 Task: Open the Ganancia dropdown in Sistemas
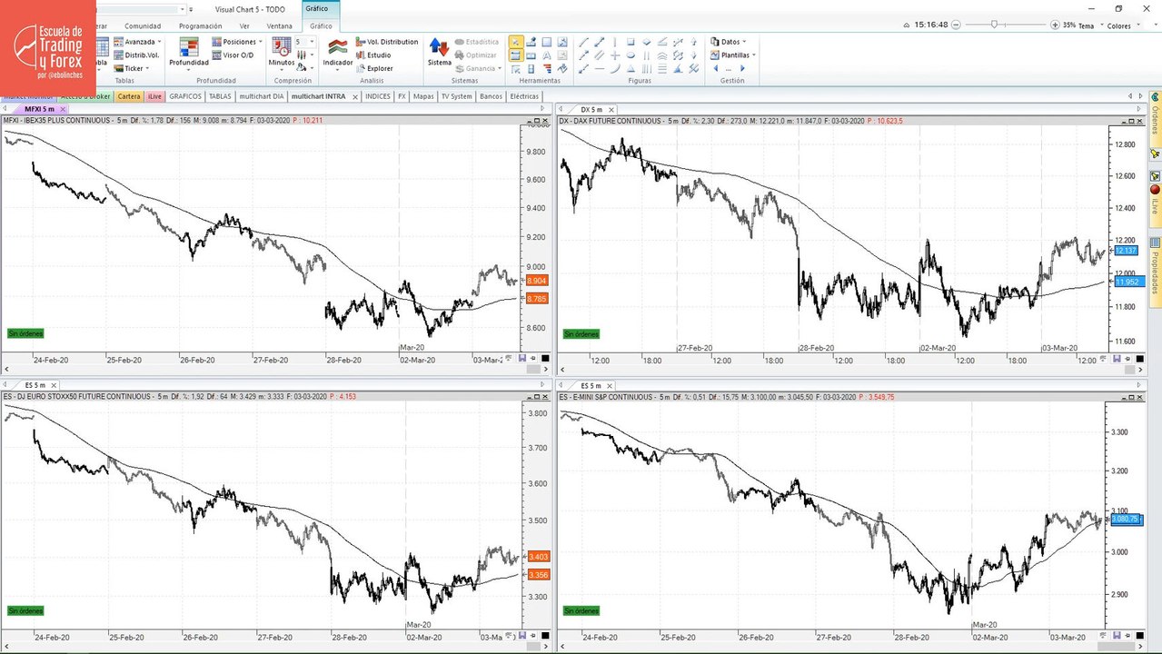478,68
